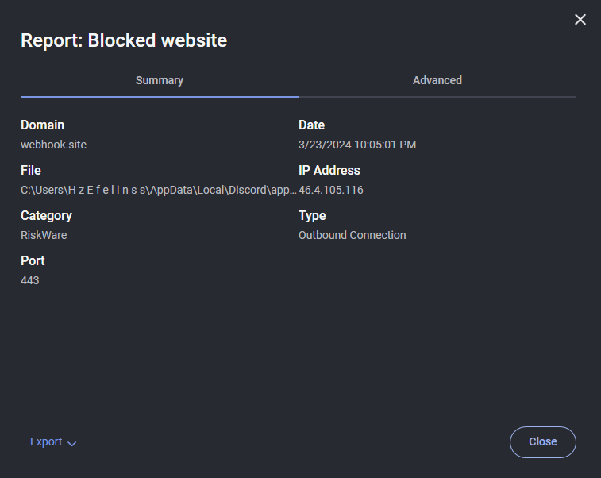601x478 pixels.
Task: Click the Type field label
Action: click(312, 215)
